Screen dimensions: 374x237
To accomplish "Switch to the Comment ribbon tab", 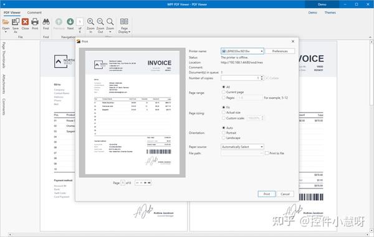I will (x=34, y=12).
